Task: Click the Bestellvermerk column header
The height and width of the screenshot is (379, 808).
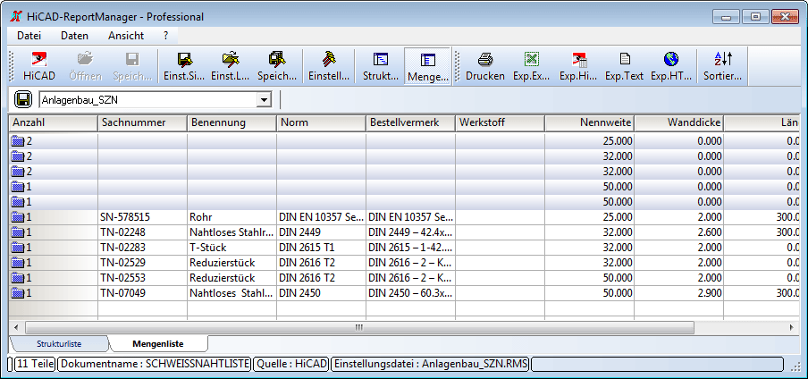Action: pos(410,123)
